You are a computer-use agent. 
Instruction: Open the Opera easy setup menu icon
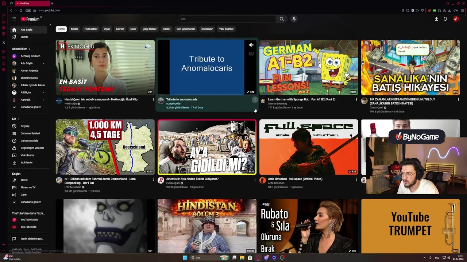463,11
